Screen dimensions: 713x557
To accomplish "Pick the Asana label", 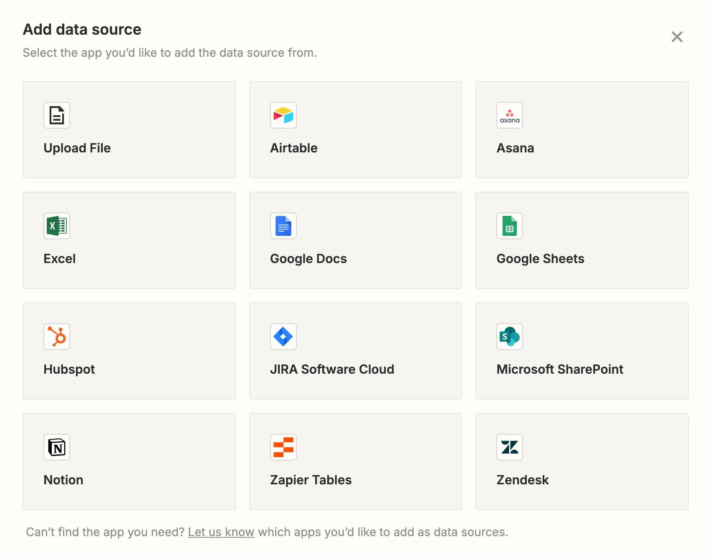I will tap(515, 148).
